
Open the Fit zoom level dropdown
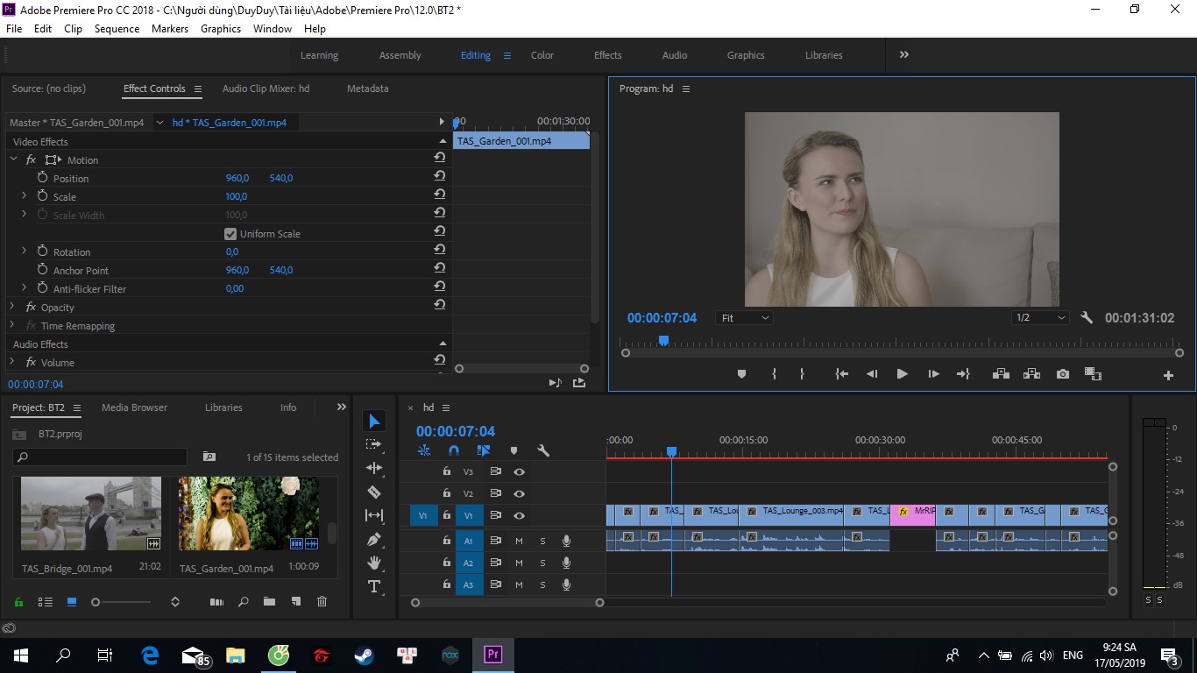(x=744, y=318)
